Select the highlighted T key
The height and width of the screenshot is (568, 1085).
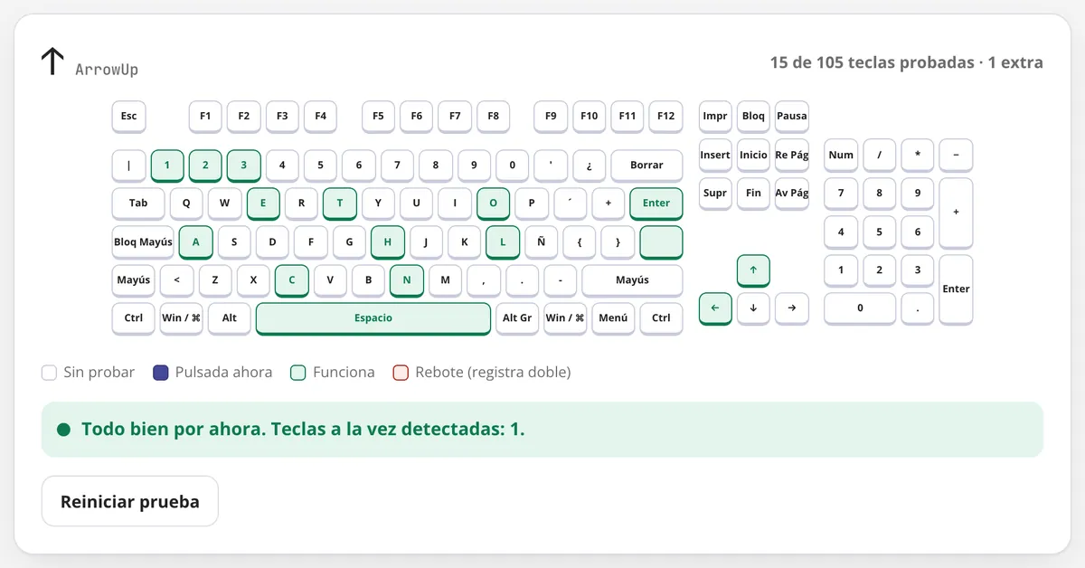[x=340, y=204]
